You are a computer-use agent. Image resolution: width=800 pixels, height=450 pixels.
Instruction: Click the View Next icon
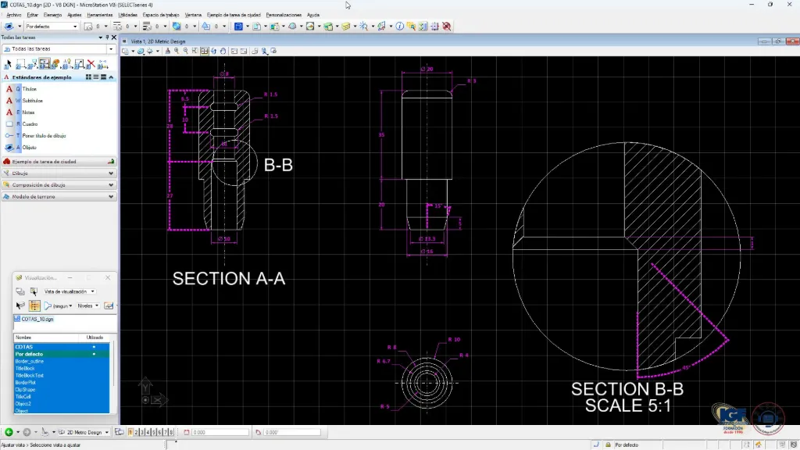[x=244, y=51]
